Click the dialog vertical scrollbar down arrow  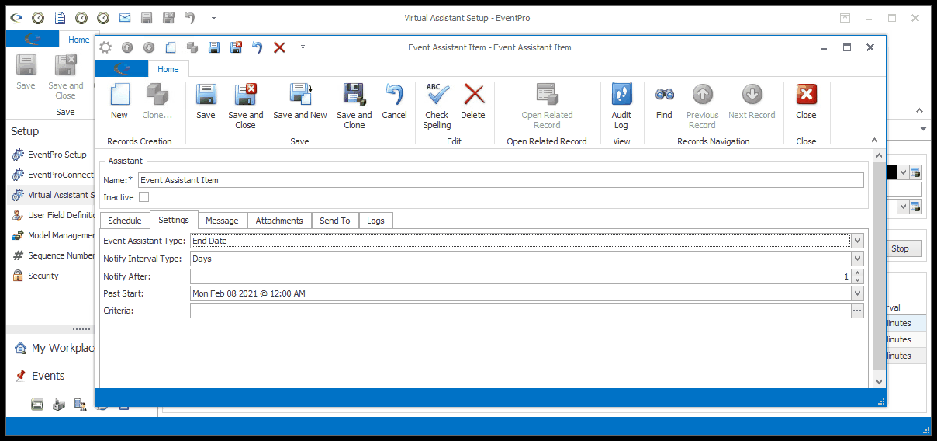coord(879,381)
